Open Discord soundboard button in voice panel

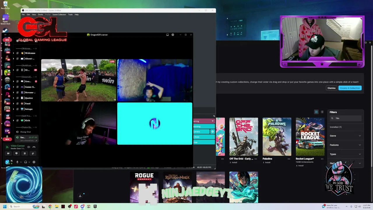(x=33, y=153)
